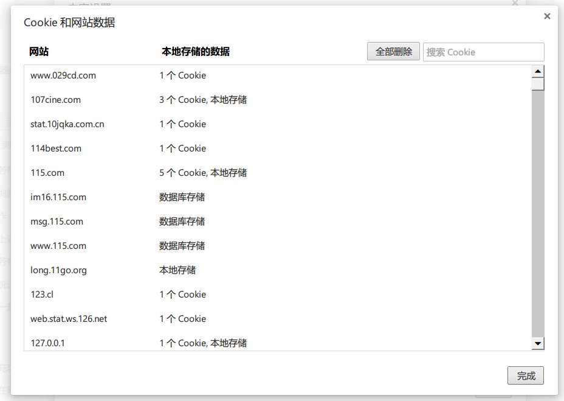
Task: Click the 完成 button
Action: tap(524, 375)
